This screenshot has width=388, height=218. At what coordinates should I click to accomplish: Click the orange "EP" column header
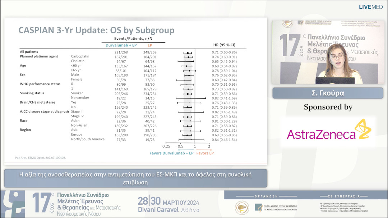150,45
